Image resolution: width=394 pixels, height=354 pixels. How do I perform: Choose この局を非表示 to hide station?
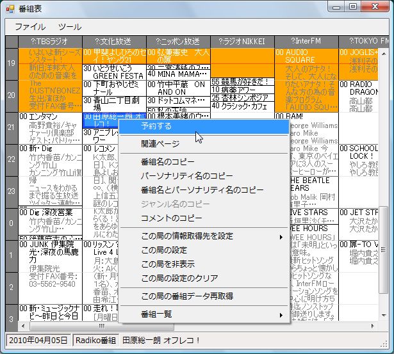coord(204,264)
